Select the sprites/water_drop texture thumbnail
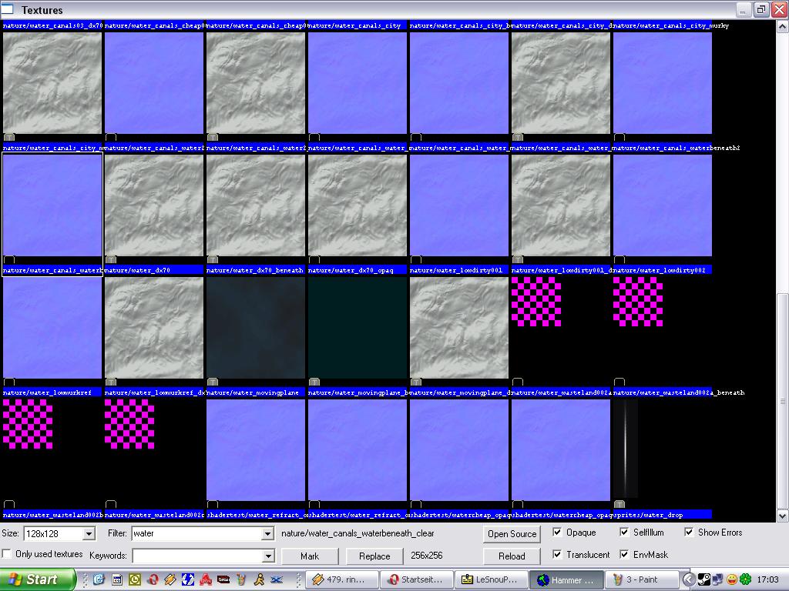This screenshot has width=789, height=591. point(626,449)
